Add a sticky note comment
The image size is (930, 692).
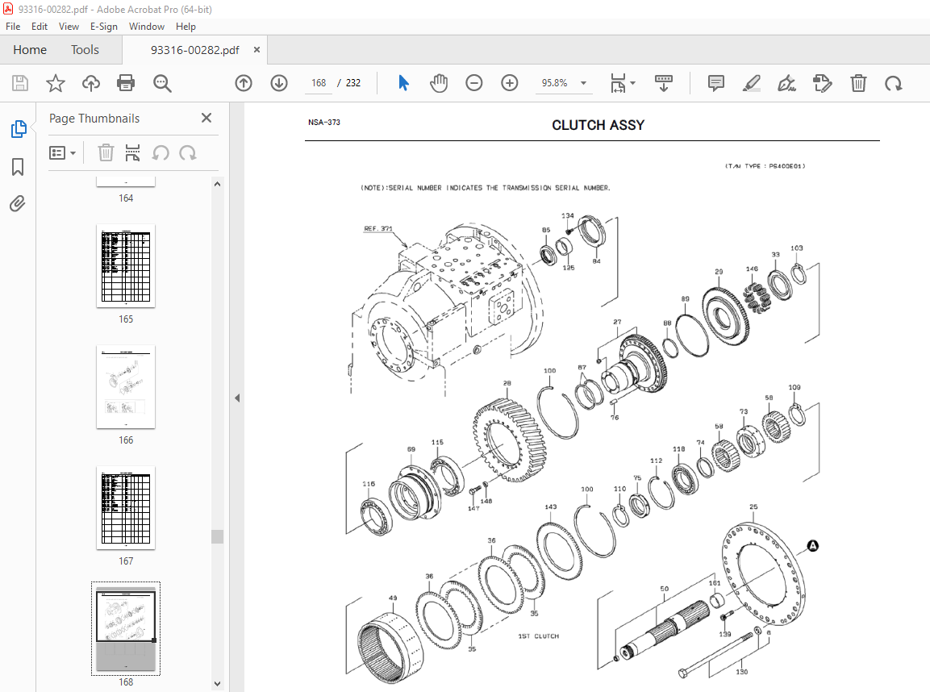click(x=716, y=83)
